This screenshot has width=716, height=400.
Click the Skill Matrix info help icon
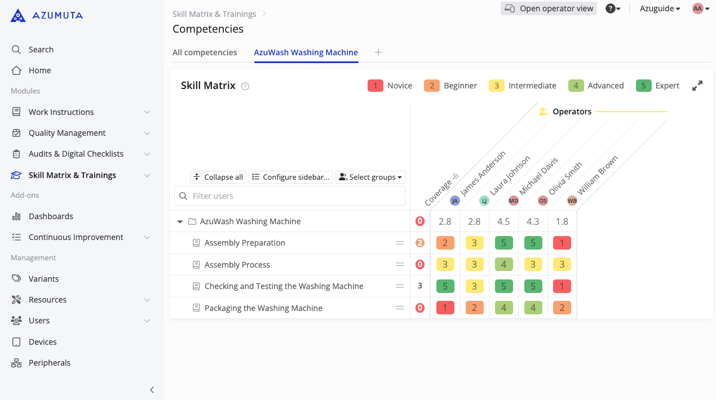(x=245, y=86)
